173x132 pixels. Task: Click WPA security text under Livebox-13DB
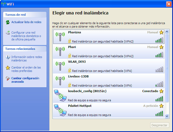[x=102, y=86]
